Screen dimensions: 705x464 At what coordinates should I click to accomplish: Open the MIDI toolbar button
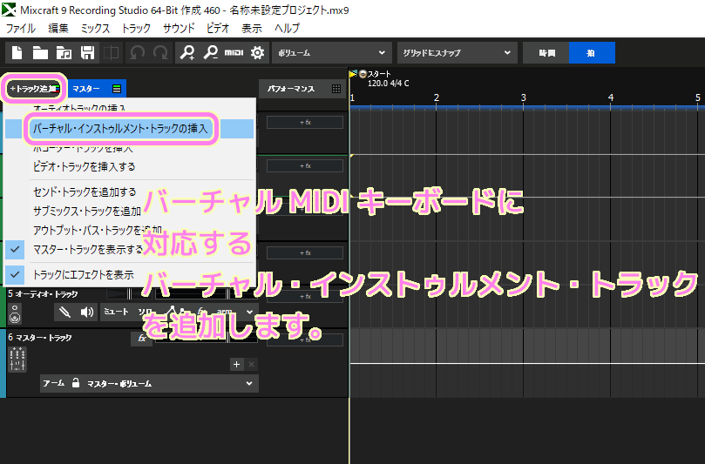pos(234,52)
